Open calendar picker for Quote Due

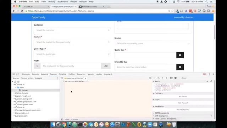(x=180, y=55)
